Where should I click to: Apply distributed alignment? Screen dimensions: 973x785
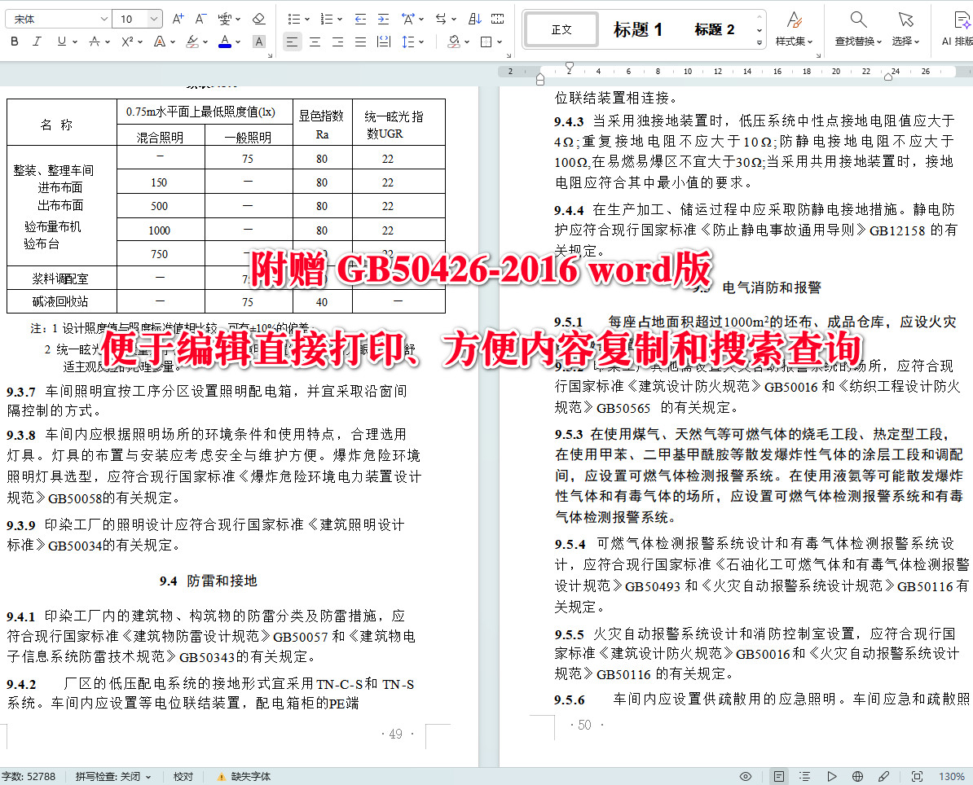point(384,42)
